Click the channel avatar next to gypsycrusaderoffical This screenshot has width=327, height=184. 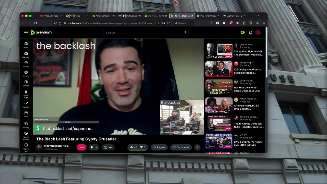coord(39,147)
